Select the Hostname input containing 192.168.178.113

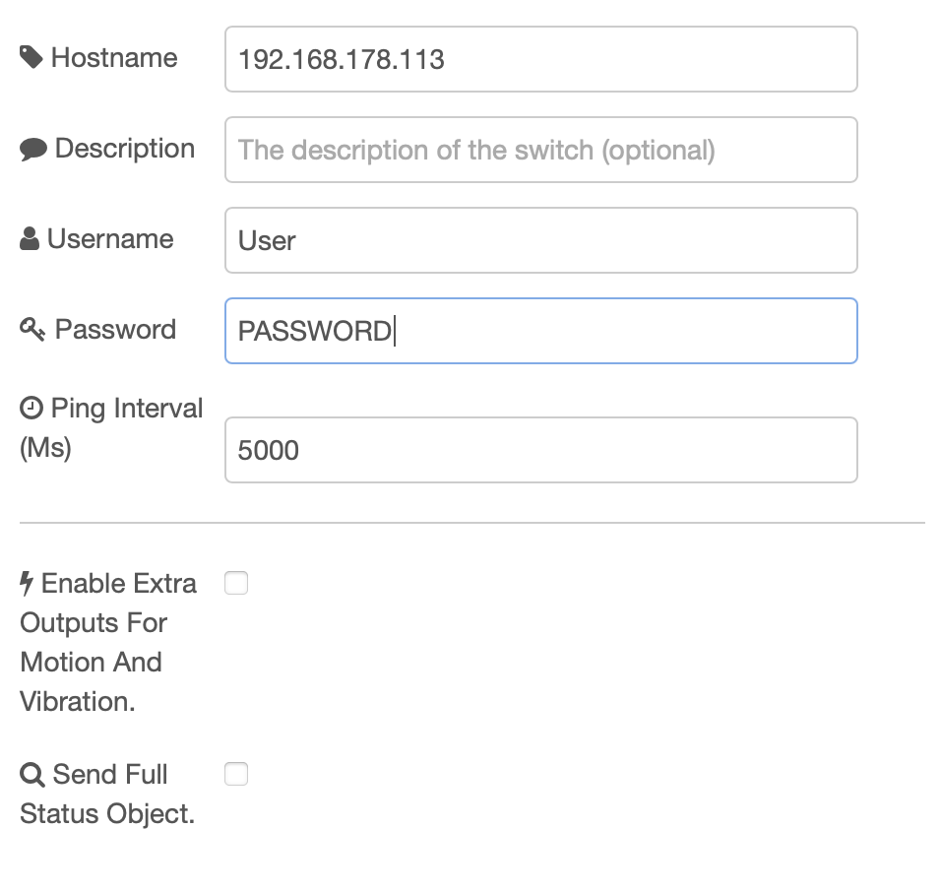click(541, 59)
